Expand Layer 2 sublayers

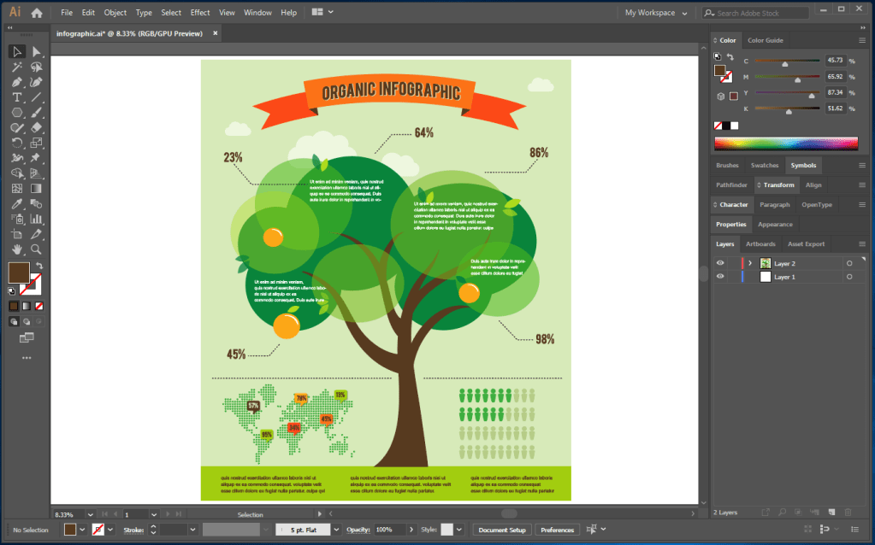coord(750,263)
